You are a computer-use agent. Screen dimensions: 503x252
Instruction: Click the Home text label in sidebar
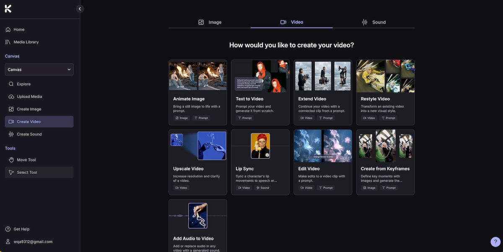[x=19, y=30]
